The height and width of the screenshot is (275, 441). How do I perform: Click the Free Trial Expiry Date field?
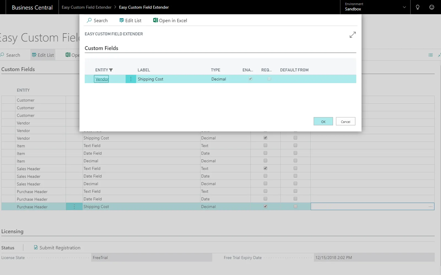coord(374,258)
